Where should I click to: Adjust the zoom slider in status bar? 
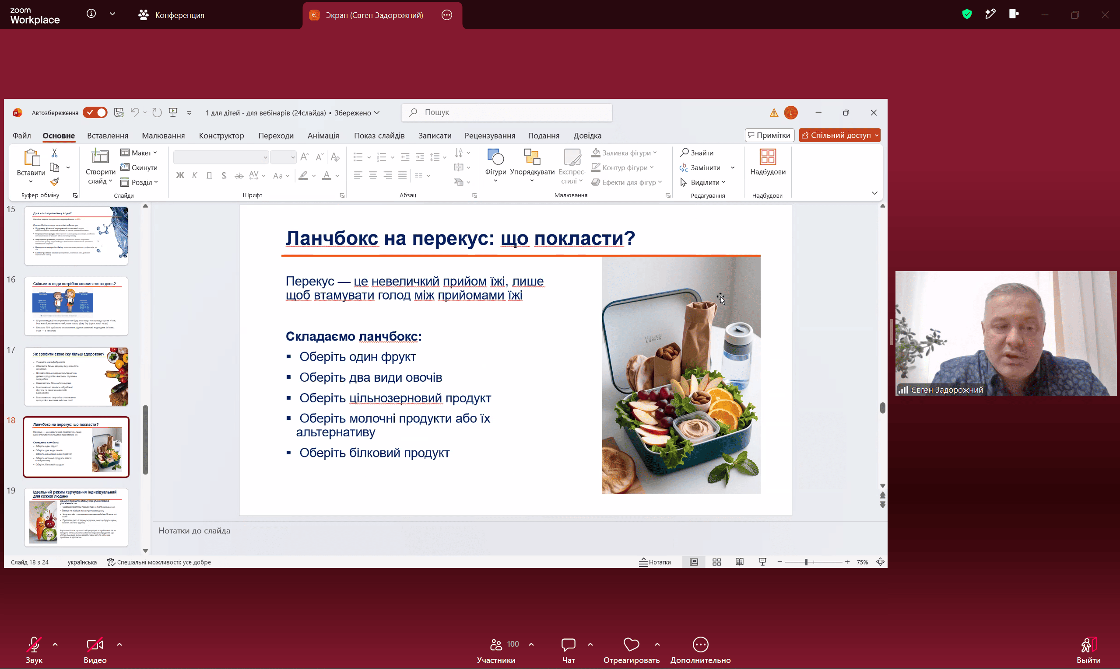tap(806, 562)
